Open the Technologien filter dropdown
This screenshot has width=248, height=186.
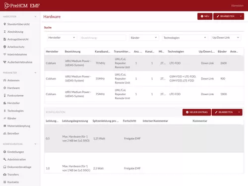[185, 38]
